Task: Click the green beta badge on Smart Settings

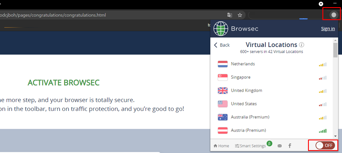Action: coord(269,144)
